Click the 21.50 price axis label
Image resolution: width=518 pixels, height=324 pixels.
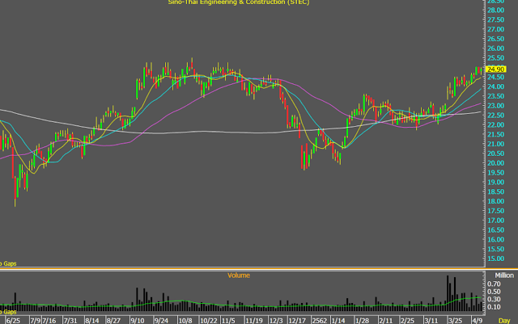496,135
